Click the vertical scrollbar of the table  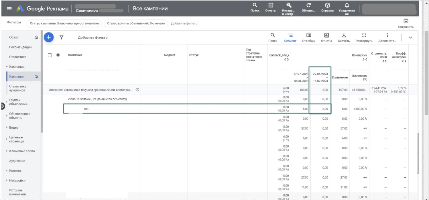click(x=418, y=153)
